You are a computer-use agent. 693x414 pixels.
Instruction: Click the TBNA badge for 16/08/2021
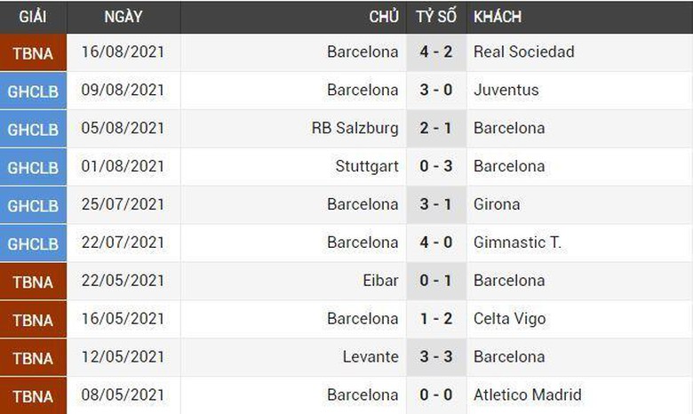tap(33, 53)
